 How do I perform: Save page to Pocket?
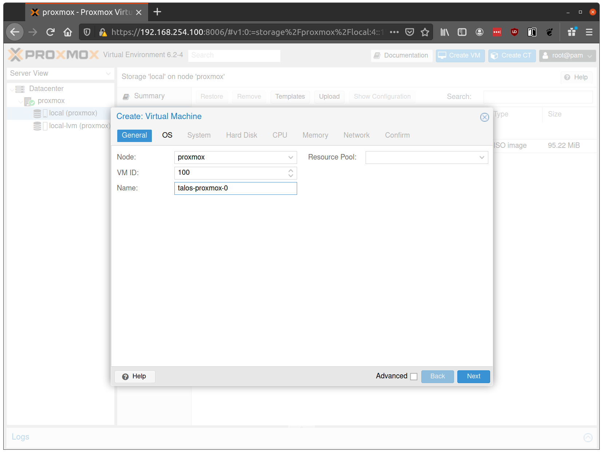click(x=410, y=32)
